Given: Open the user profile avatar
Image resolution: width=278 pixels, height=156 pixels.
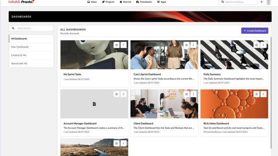Looking at the screenshot, I should [x=268, y=2].
